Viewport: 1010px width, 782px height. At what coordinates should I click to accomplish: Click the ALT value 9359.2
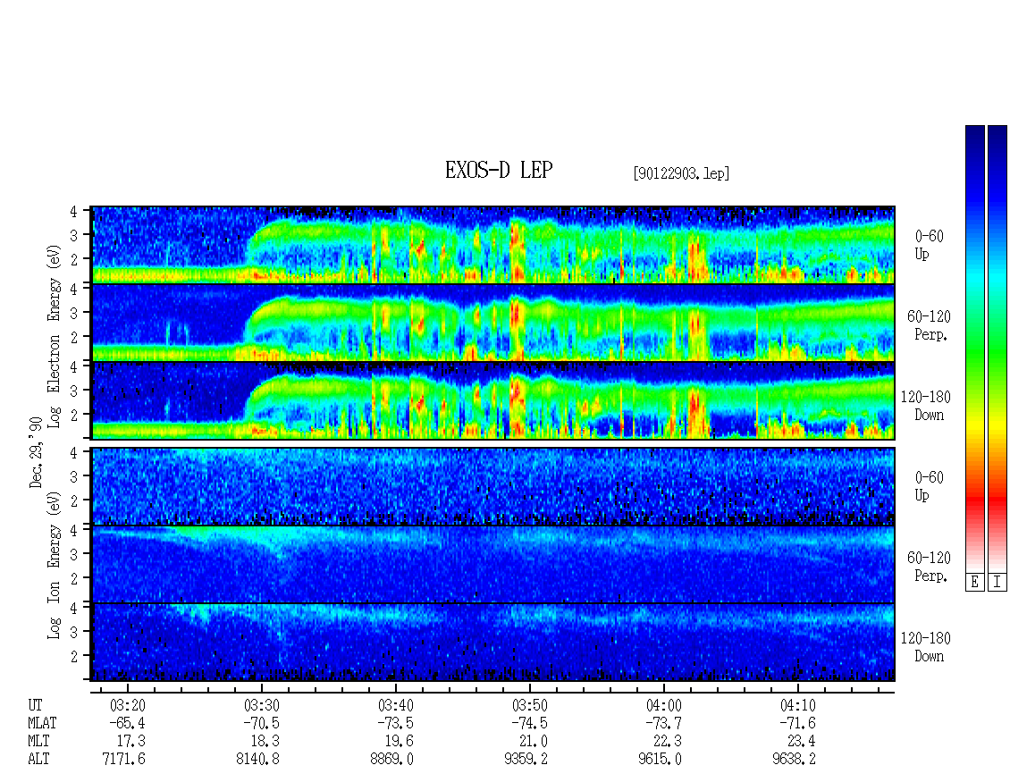click(x=526, y=760)
